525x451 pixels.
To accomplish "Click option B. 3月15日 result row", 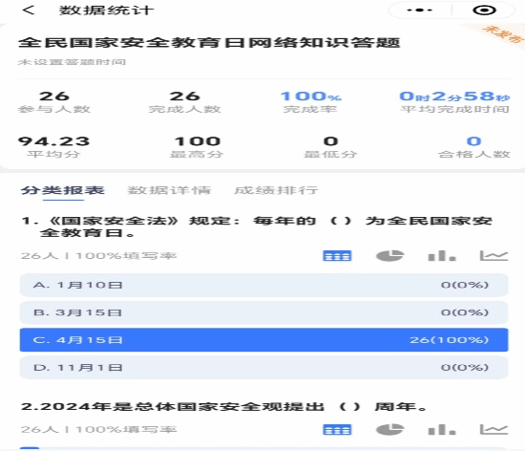I will click(263, 312).
